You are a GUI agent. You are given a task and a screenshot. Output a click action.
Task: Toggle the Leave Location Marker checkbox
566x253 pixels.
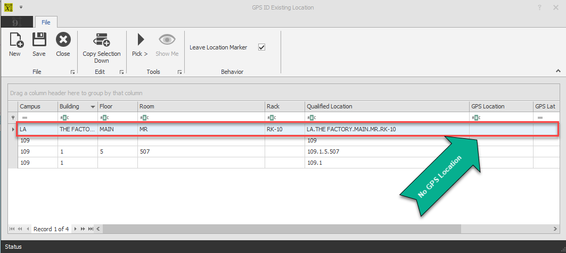tap(261, 47)
